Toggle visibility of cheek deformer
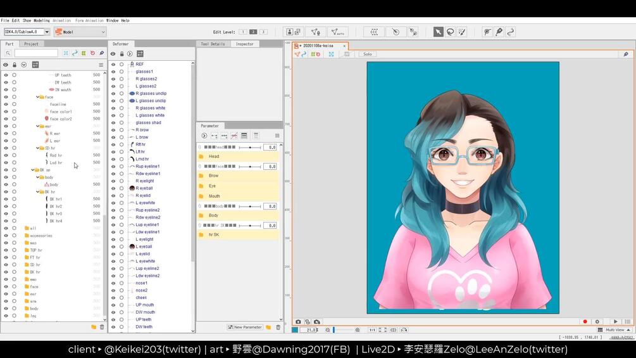This screenshot has width=636, height=358. tap(113, 298)
